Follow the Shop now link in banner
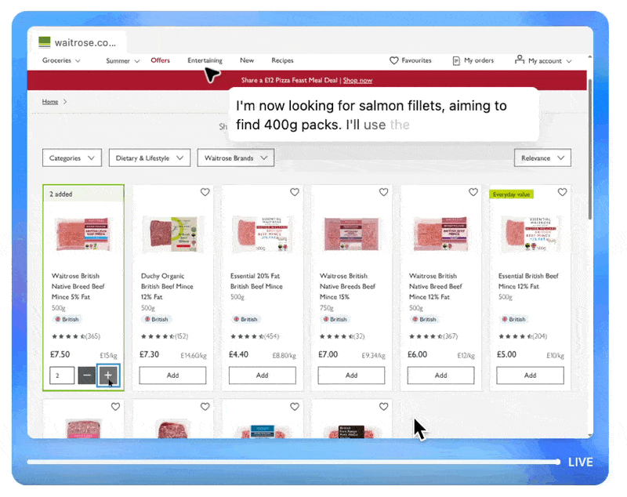The height and width of the screenshot is (497, 627). tap(357, 81)
